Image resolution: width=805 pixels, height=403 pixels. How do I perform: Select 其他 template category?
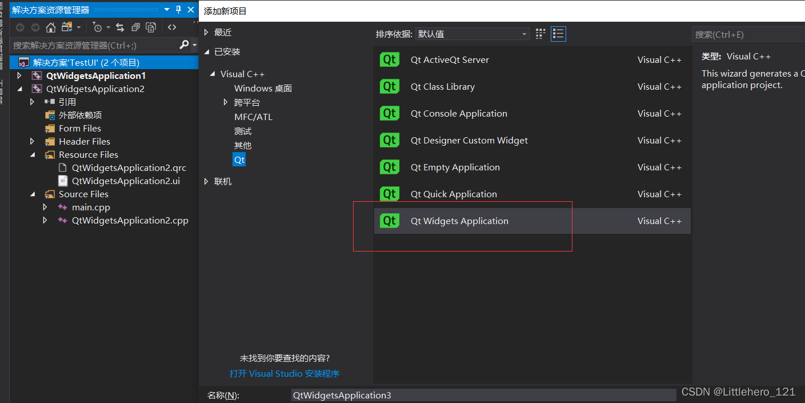tap(243, 145)
